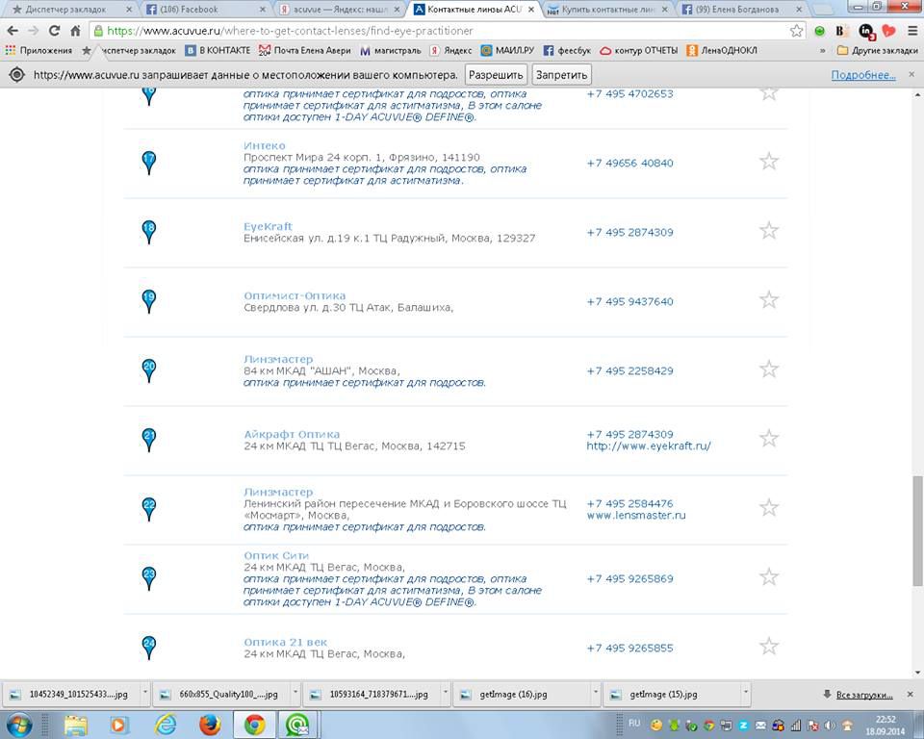The image size is (924, 739).
Task: Click the URL address bar field
Action: (x=433, y=31)
